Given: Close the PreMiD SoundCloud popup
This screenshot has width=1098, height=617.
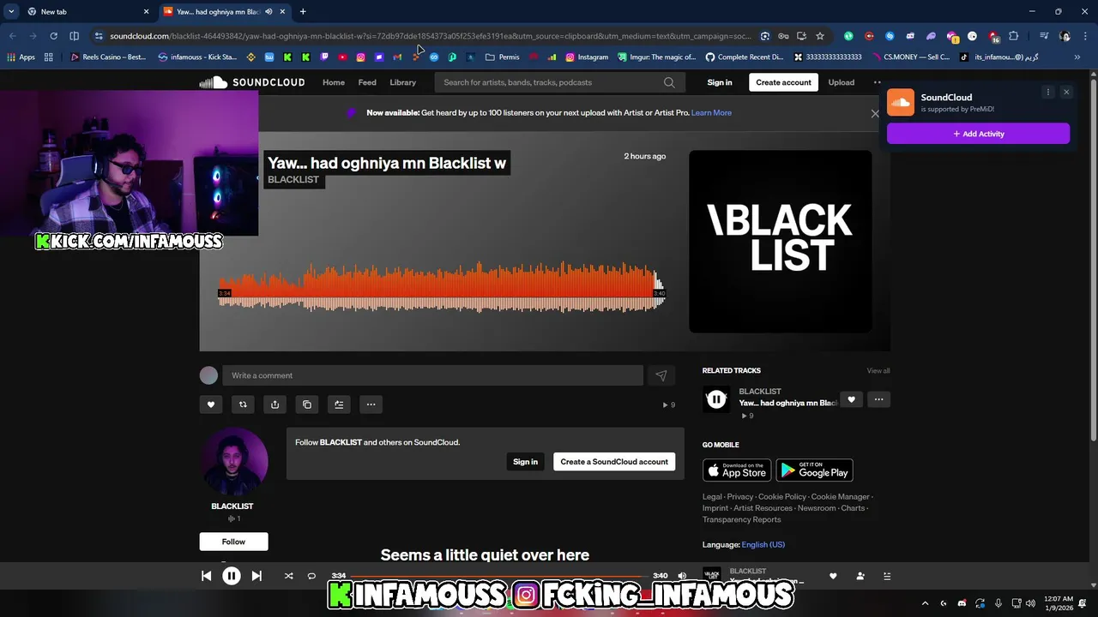Looking at the screenshot, I should click(1066, 92).
